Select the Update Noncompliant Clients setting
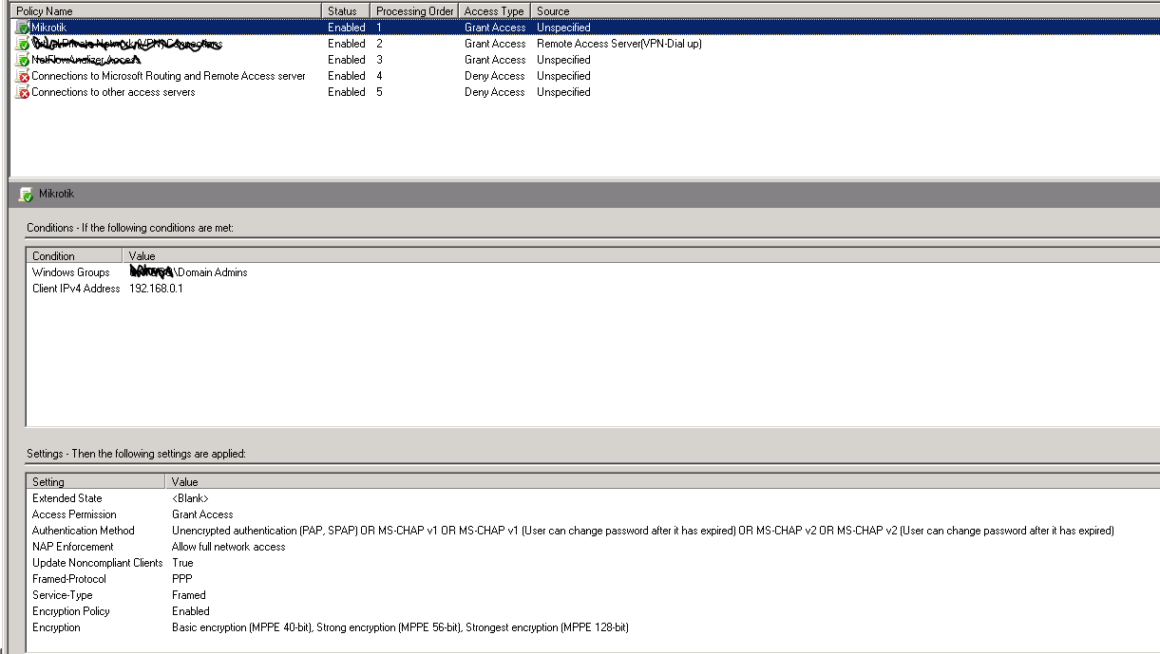 (98, 563)
